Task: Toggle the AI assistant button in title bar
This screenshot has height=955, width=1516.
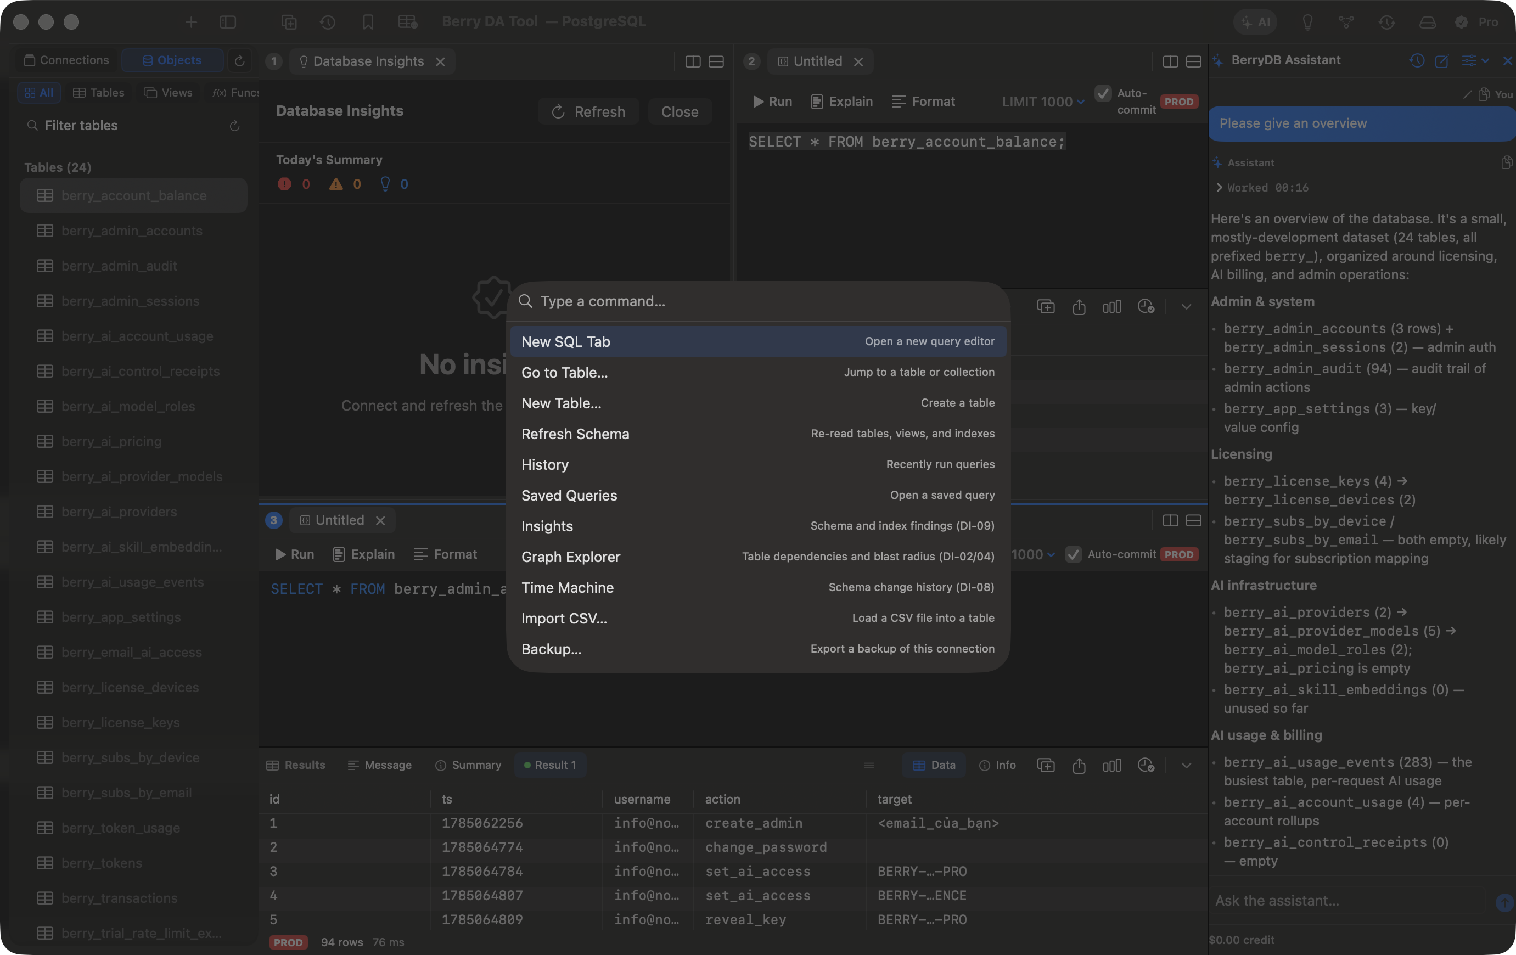Action: click(x=1255, y=22)
